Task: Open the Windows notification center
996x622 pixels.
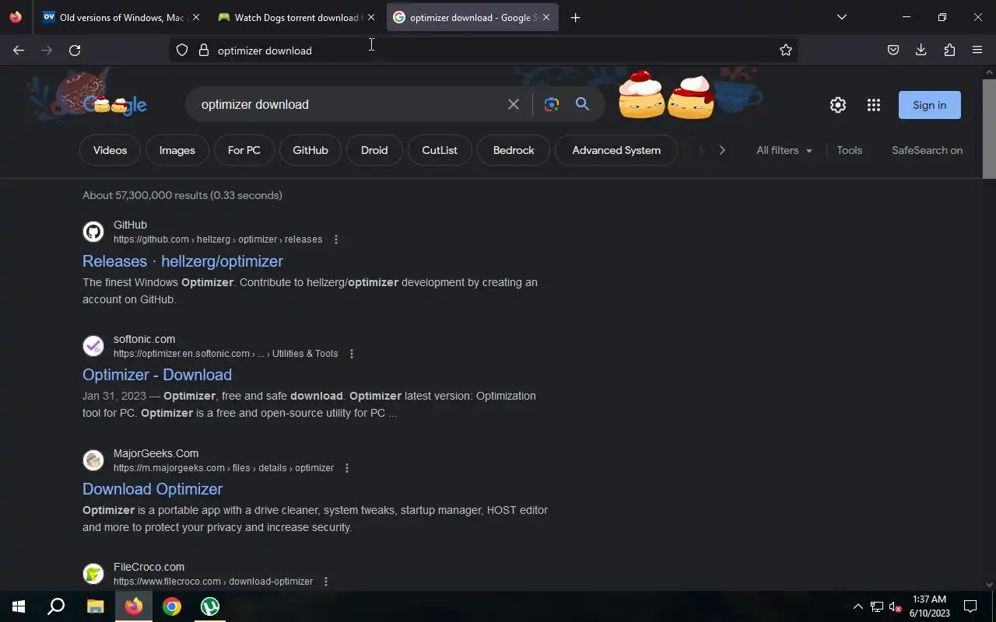Action: (970, 606)
